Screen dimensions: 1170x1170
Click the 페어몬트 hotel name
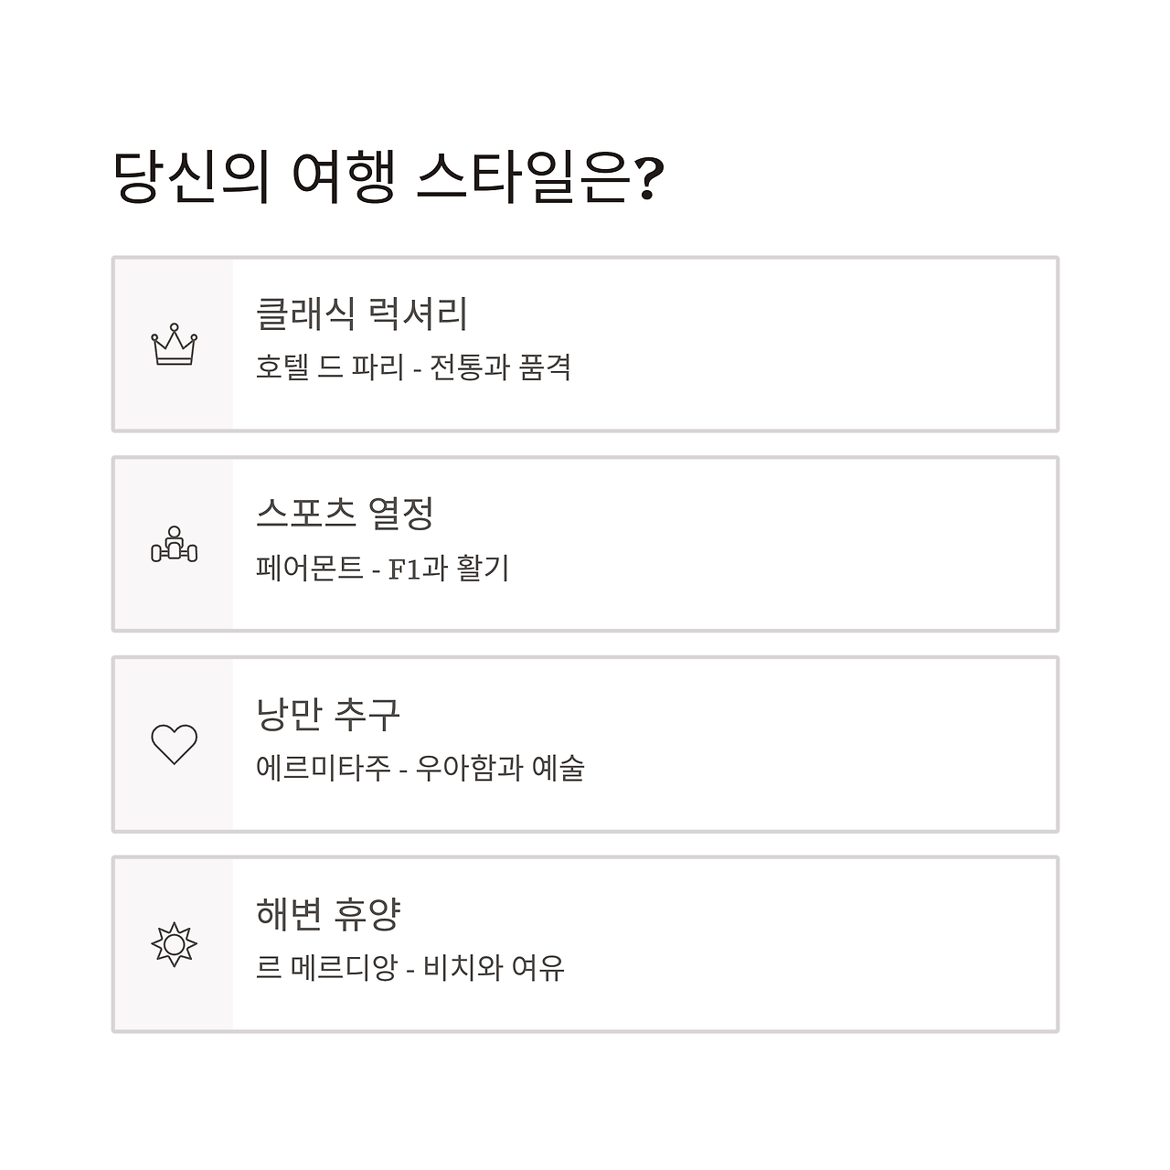coord(310,568)
